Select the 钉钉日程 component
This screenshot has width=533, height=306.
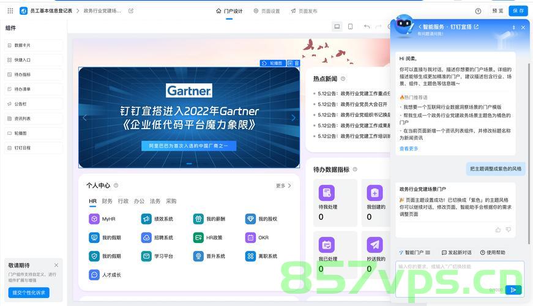tap(33, 148)
